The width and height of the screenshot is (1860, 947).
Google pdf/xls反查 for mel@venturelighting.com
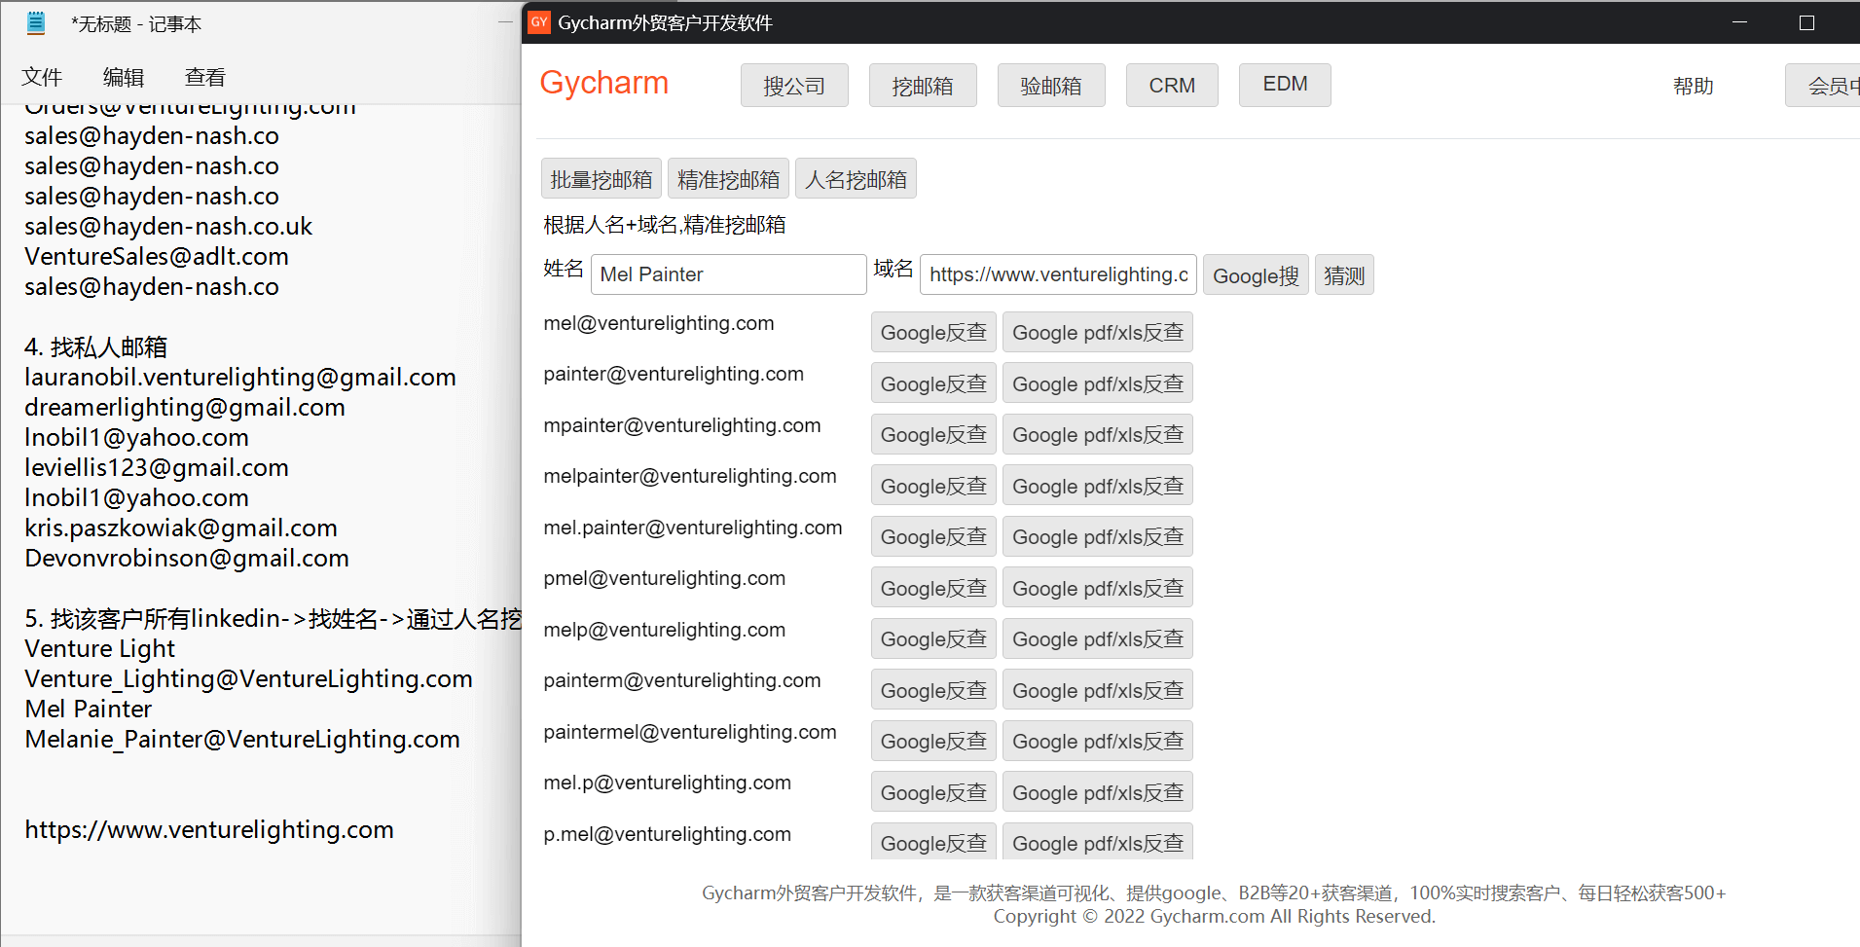tap(1098, 333)
